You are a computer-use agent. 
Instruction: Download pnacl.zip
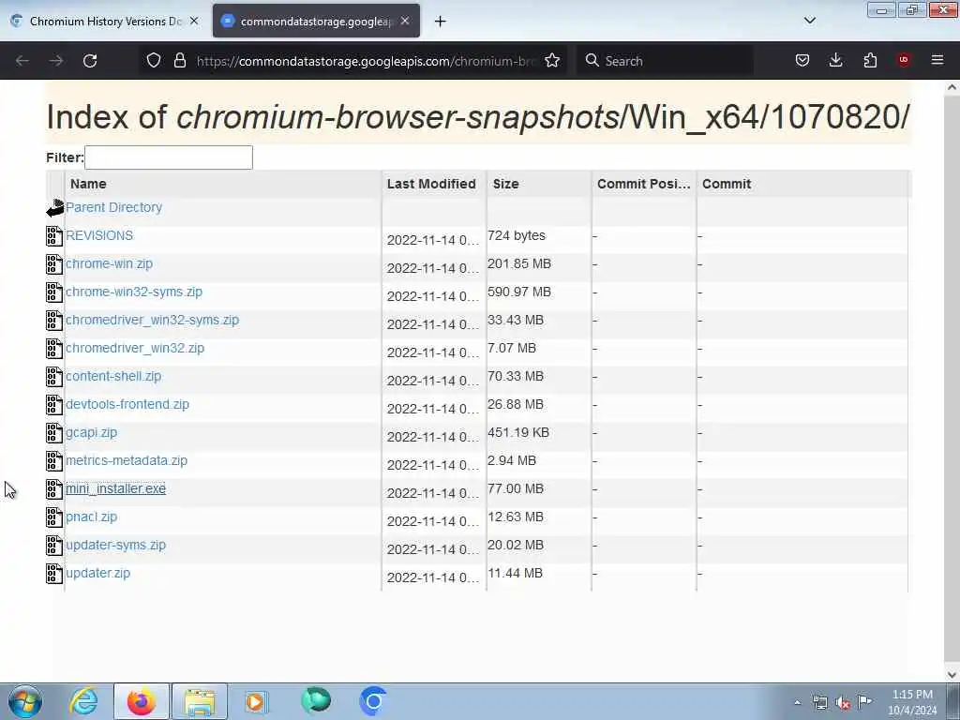click(91, 517)
